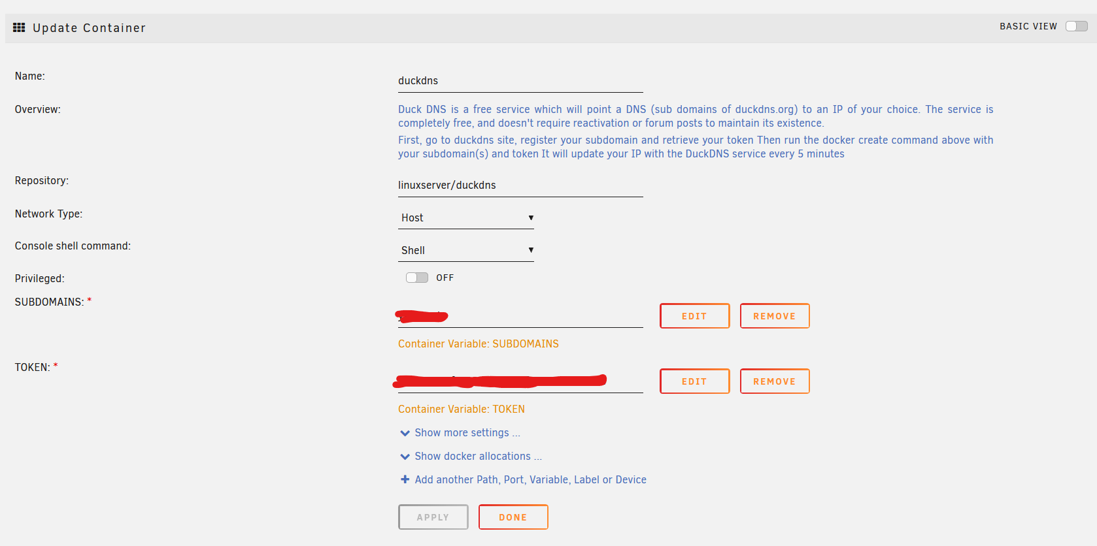Click the Apply button

click(433, 517)
